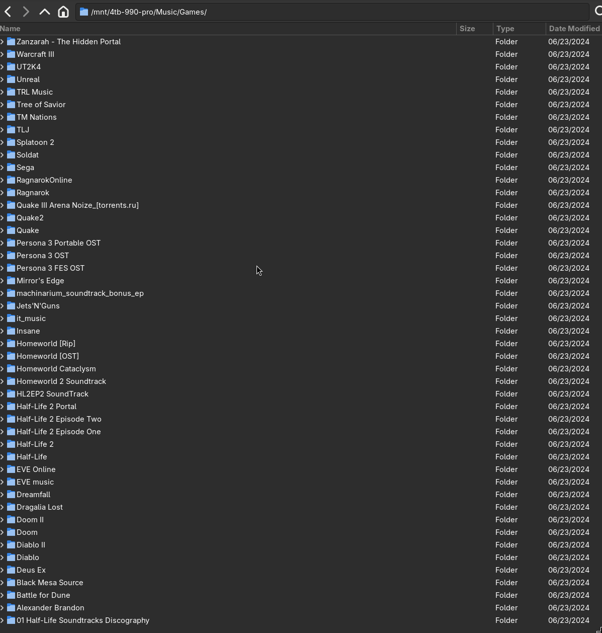Click the Doom II folder icon
Screen dimensions: 602x633
point(11,520)
